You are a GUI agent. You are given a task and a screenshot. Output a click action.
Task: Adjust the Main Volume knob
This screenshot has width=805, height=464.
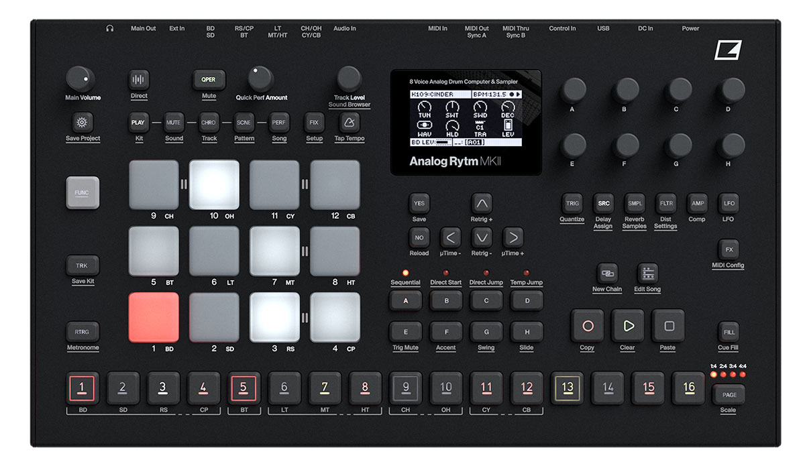tap(82, 77)
